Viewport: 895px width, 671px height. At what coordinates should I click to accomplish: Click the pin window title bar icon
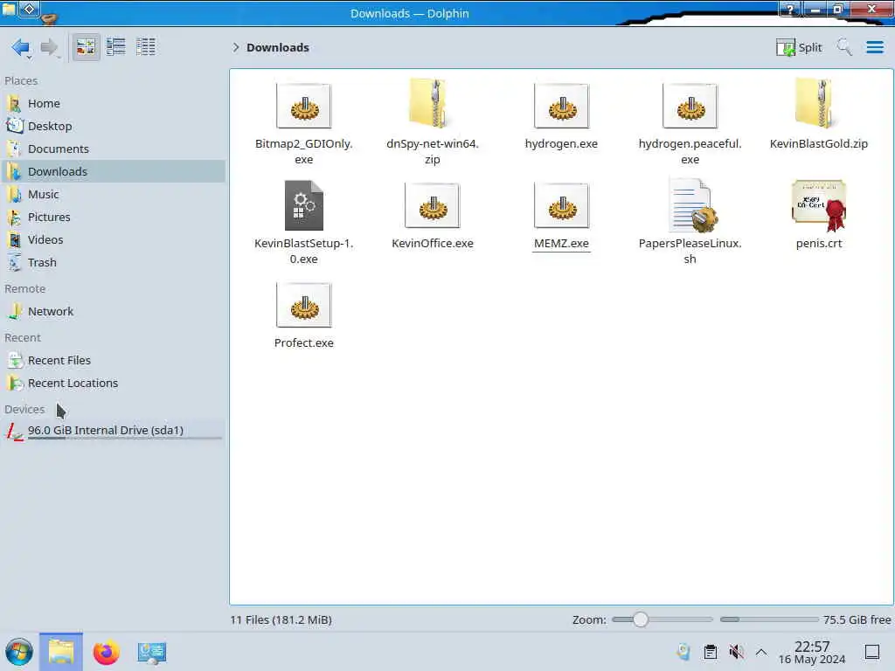tap(30, 9)
